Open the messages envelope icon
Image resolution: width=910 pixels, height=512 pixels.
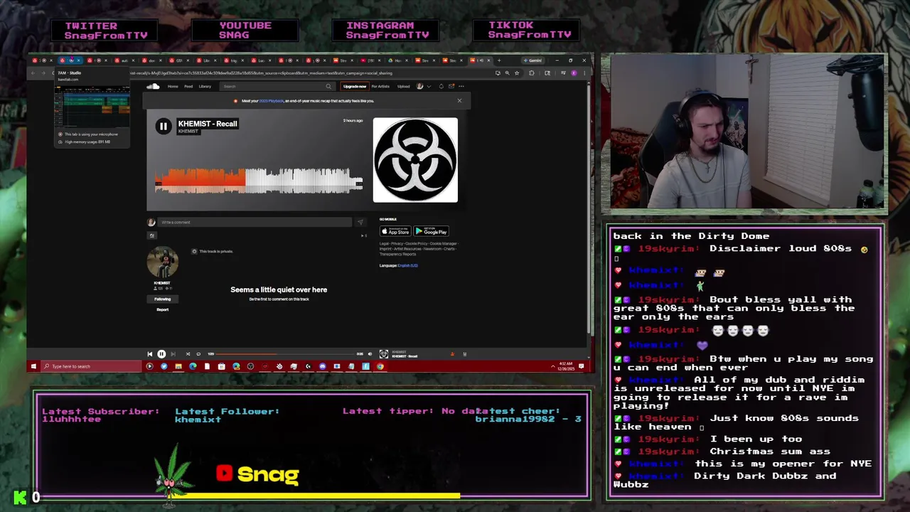point(451,86)
